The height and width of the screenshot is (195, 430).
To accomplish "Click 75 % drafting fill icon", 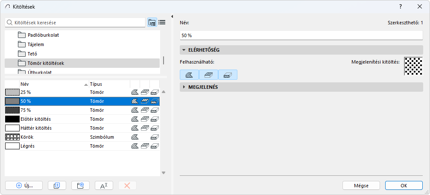I will (135, 111).
